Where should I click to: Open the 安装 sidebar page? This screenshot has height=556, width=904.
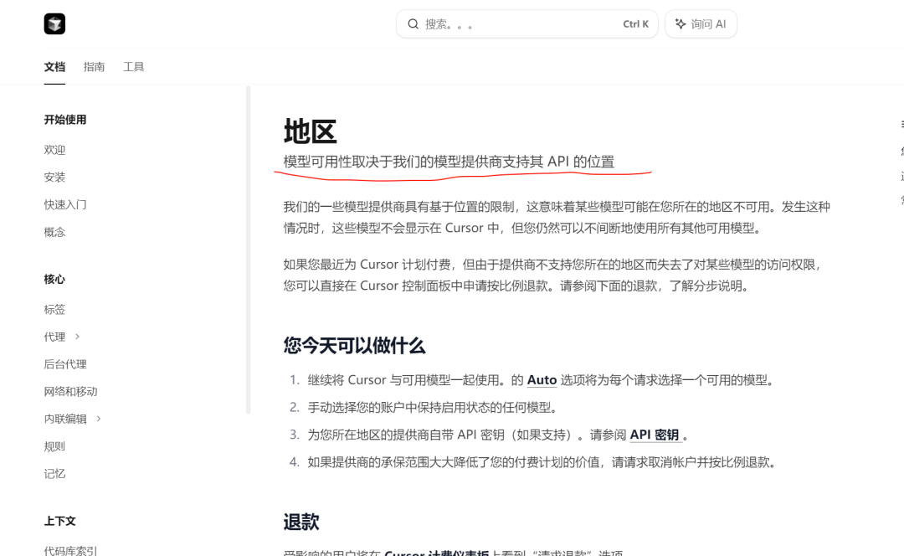tap(54, 177)
